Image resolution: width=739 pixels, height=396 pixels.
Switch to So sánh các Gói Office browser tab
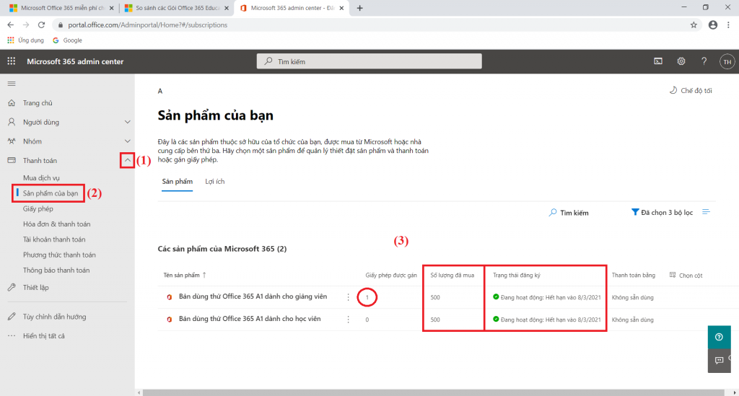[177, 8]
